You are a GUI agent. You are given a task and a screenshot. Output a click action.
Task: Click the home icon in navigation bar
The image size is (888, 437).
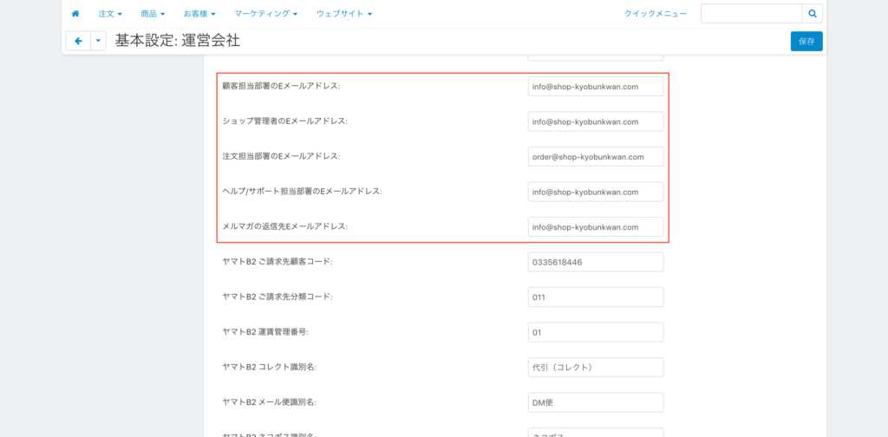click(x=75, y=14)
